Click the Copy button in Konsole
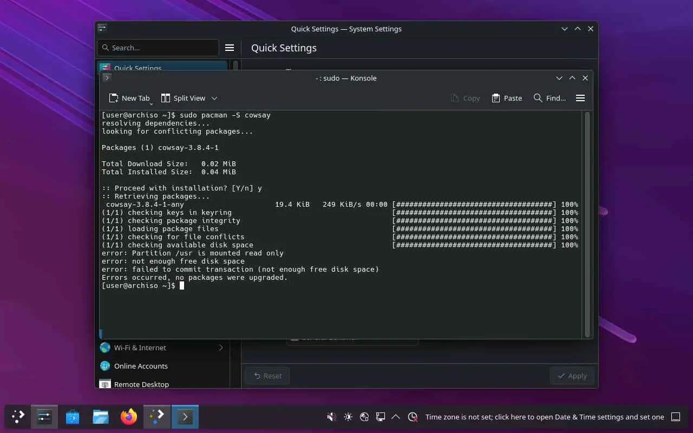 click(x=465, y=98)
